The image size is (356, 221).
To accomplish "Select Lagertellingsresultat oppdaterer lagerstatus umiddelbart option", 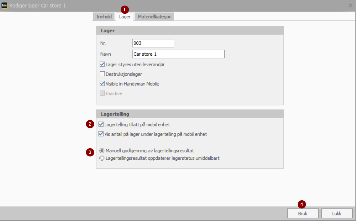I will tap(102, 158).
